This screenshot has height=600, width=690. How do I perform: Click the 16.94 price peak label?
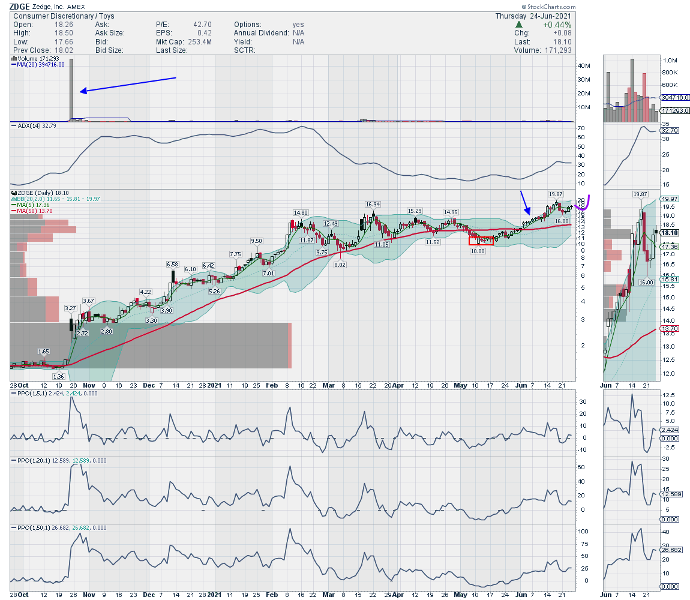point(373,204)
